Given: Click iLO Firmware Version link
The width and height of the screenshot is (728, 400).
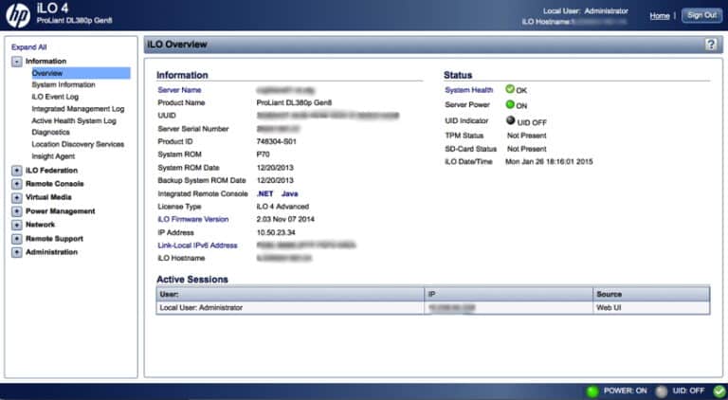Looking at the screenshot, I should click(x=193, y=219).
